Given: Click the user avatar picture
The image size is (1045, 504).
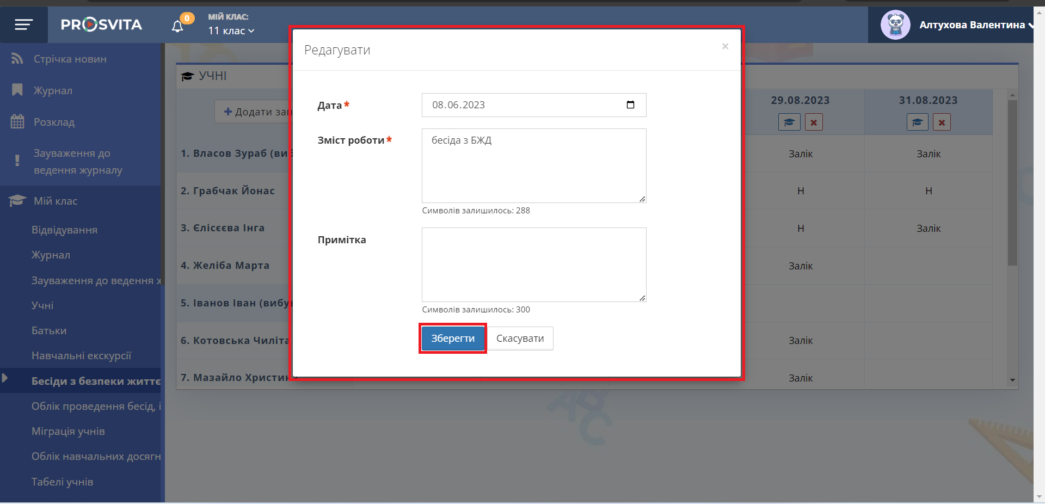Looking at the screenshot, I should click(895, 25).
